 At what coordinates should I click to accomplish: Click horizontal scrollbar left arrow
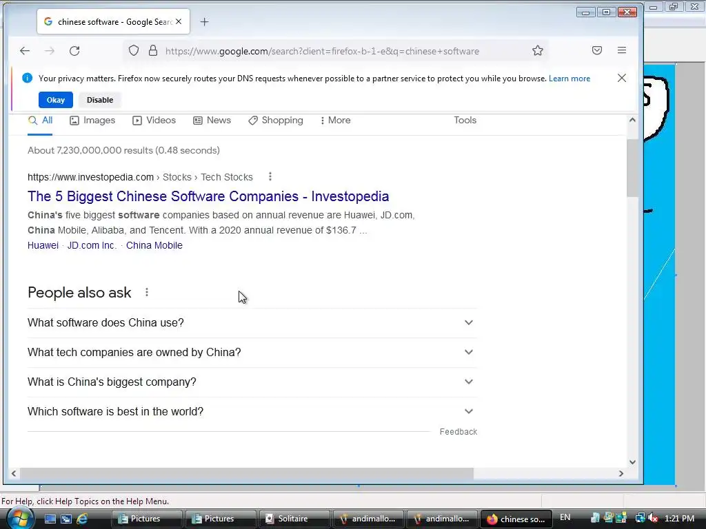click(14, 474)
